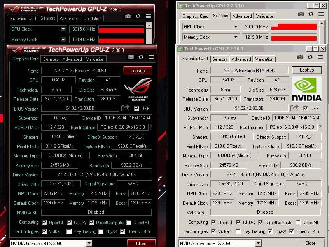329x247 pixels.
Task: Click Boost 2805 MHz value in dark window
Action: pyautogui.click(x=140, y=193)
